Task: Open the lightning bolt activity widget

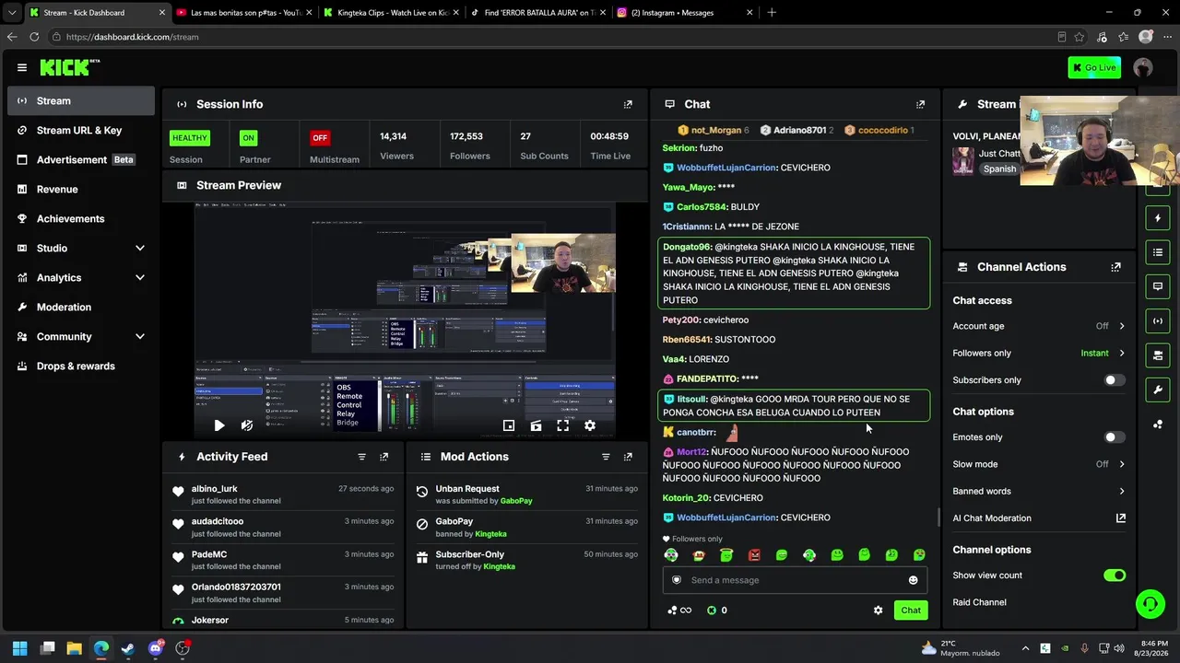Action: (1158, 218)
